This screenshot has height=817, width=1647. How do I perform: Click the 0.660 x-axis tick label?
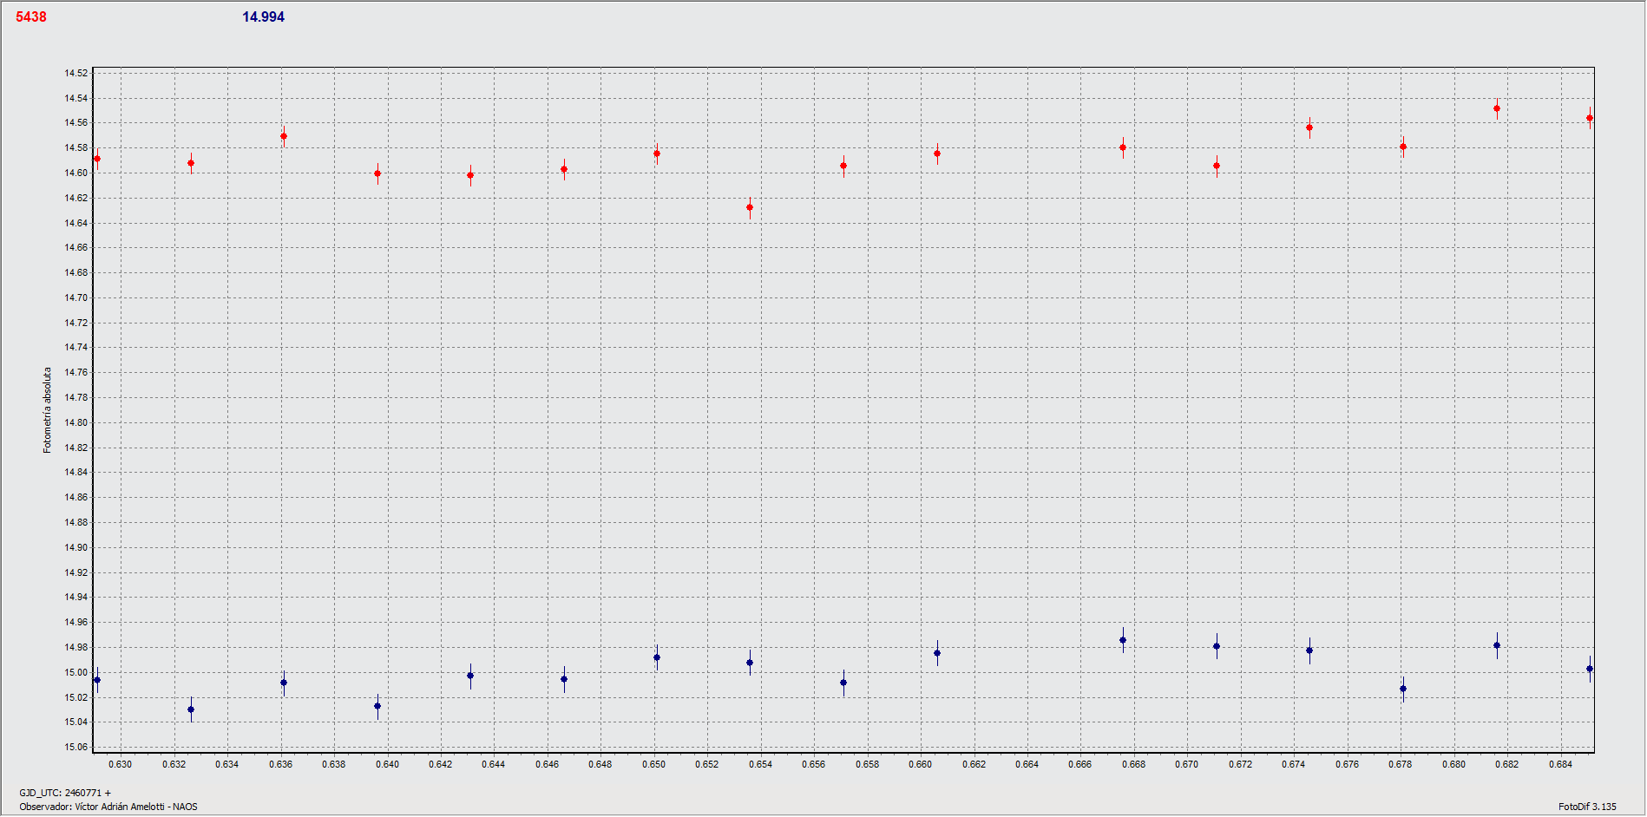pyautogui.click(x=920, y=764)
